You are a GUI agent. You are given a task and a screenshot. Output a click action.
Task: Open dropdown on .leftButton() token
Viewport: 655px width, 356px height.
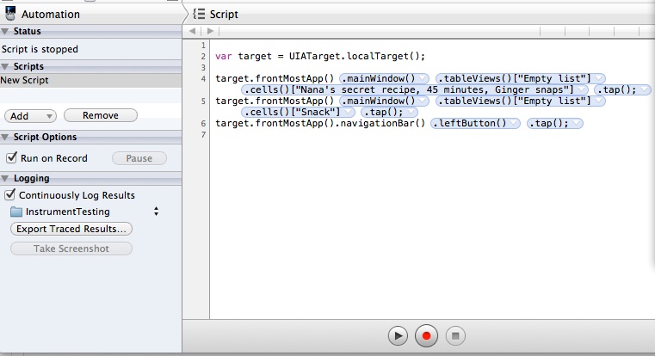pos(514,124)
